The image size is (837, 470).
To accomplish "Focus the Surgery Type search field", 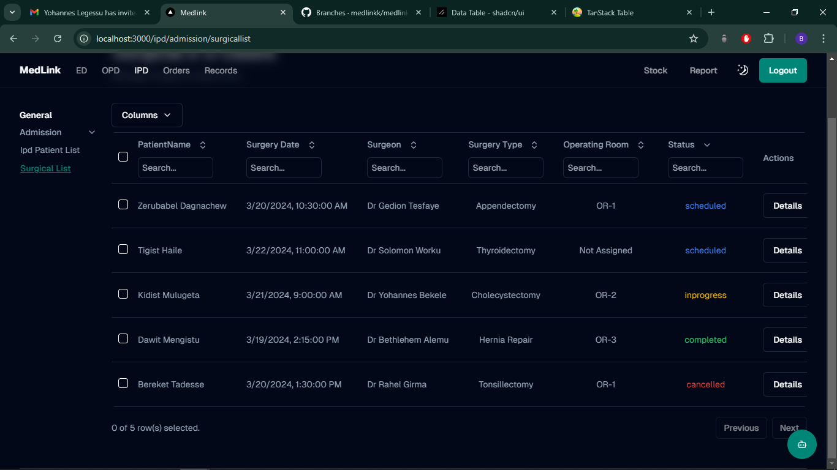I will (x=505, y=168).
